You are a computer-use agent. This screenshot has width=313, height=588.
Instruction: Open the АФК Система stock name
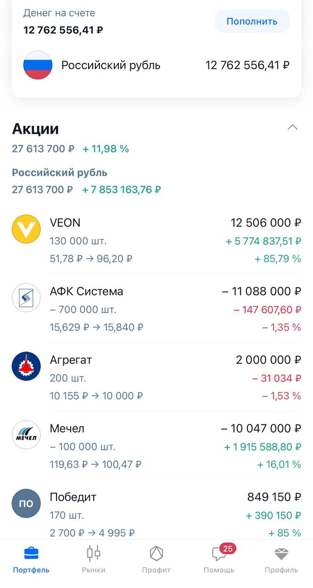click(x=86, y=291)
